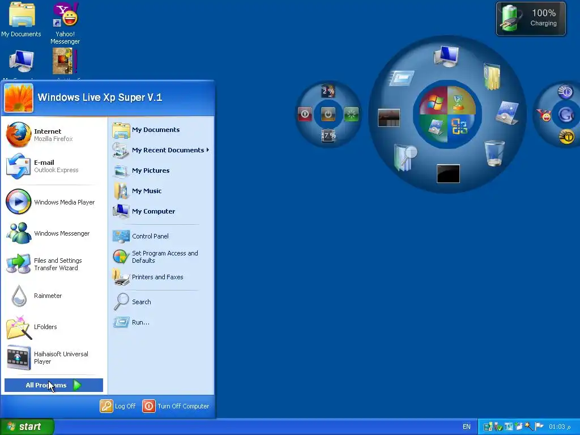This screenshot has width=580, height=435.
Task: Open My Pictures folder
Action: pyautogui.click(x=161, y=170)
